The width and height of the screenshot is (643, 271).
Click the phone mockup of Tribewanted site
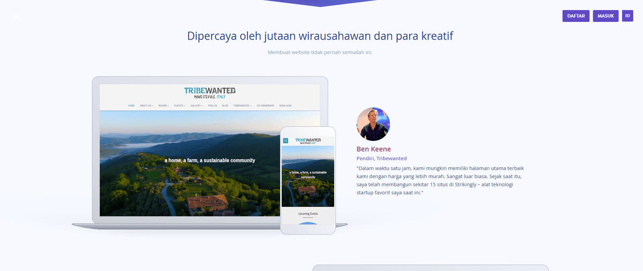[x=308, y=180]
